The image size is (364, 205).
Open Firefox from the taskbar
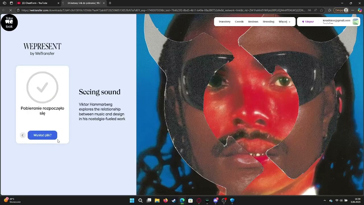166,200
